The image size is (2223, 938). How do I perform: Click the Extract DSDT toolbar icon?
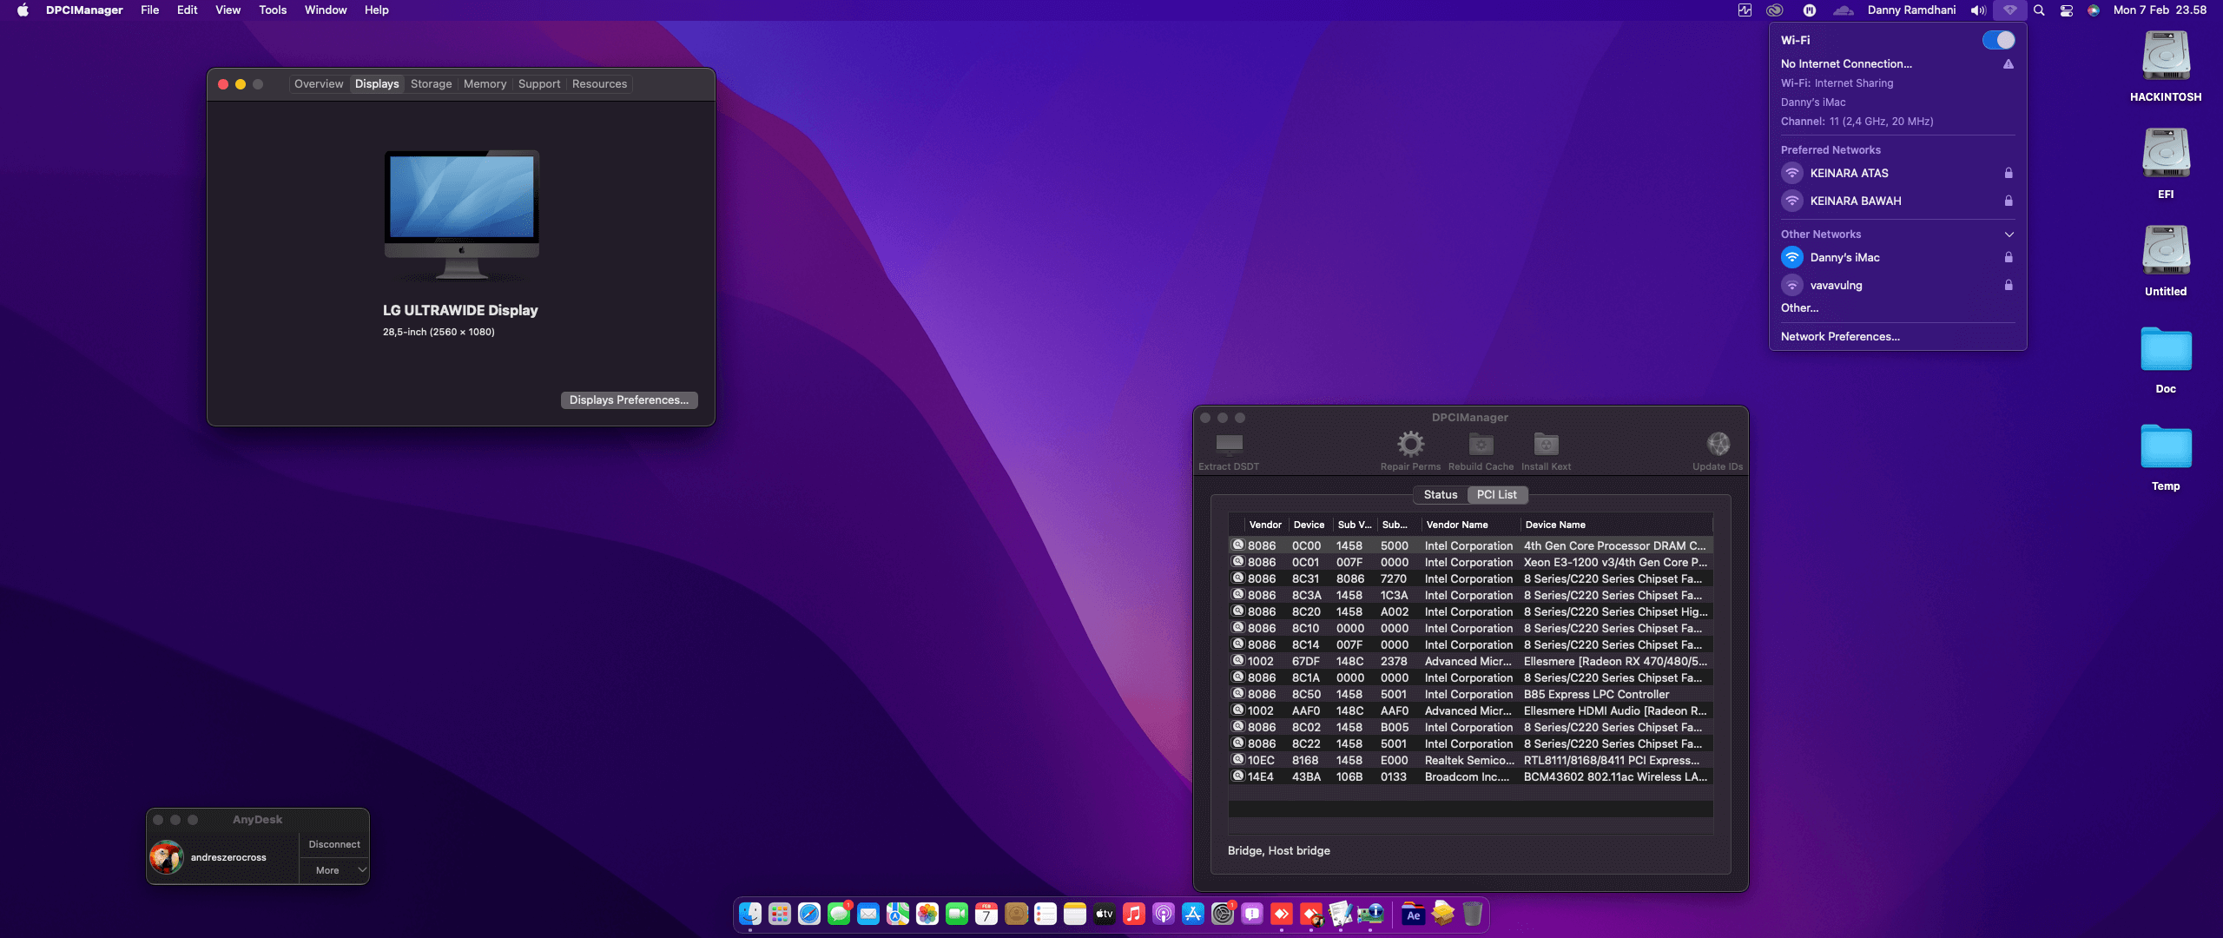click(x=1227, y=443)
